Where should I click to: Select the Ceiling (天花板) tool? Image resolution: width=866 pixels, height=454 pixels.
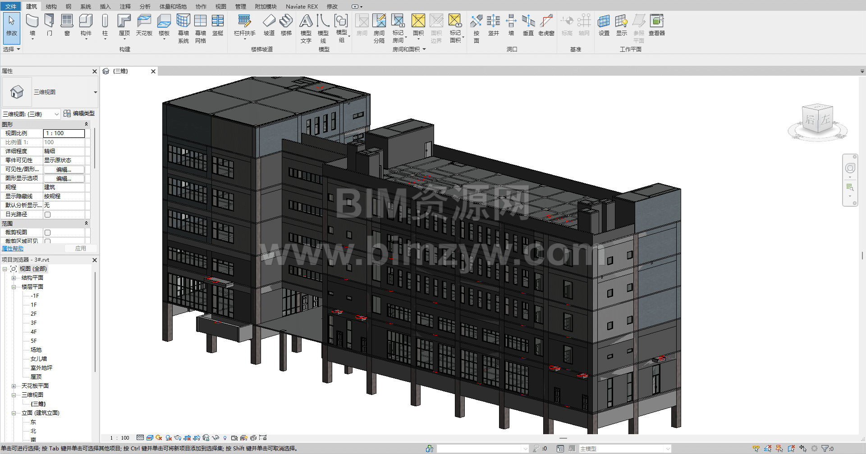point(144,25)
